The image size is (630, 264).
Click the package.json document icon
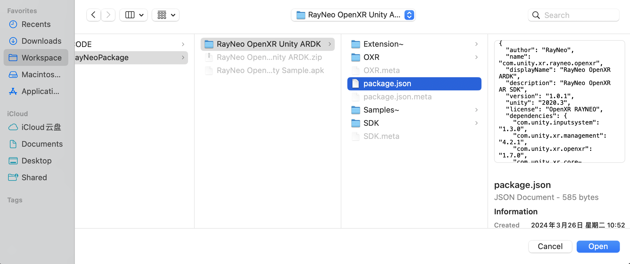click(x=355, y=84)
